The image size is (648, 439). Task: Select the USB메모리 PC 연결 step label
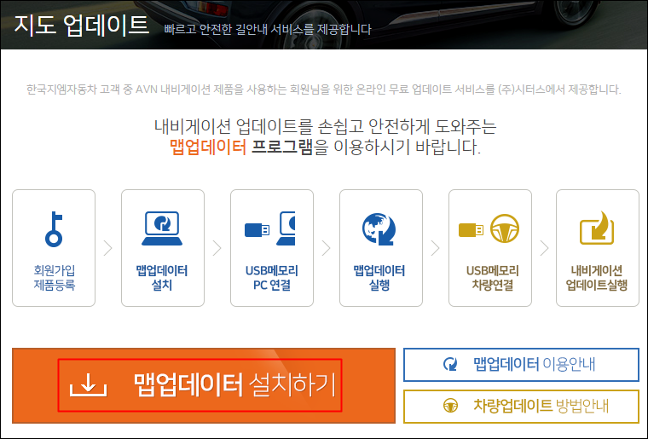pyautogui.click(x=271, y=278)
